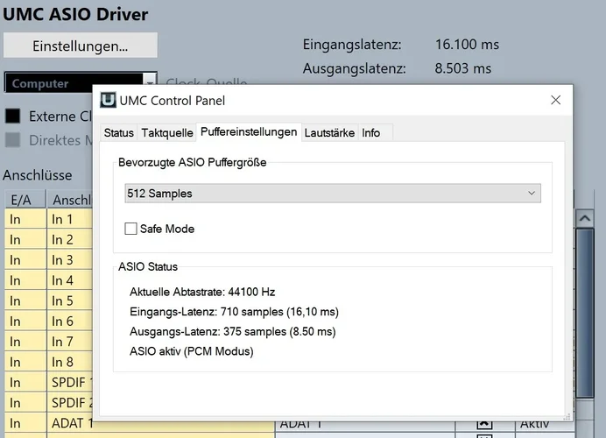The image size is (606, 438).
Task: Click the Anschlüsse section label
Action: click(37, 175)
